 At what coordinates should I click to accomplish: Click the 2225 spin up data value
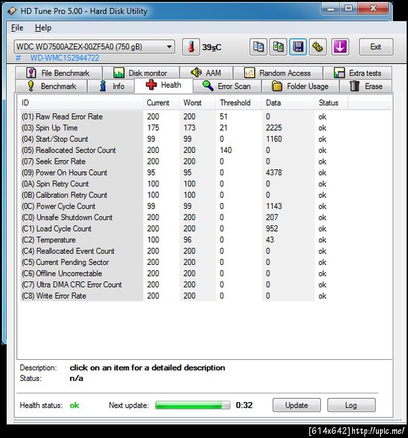[x=274, y=128]
